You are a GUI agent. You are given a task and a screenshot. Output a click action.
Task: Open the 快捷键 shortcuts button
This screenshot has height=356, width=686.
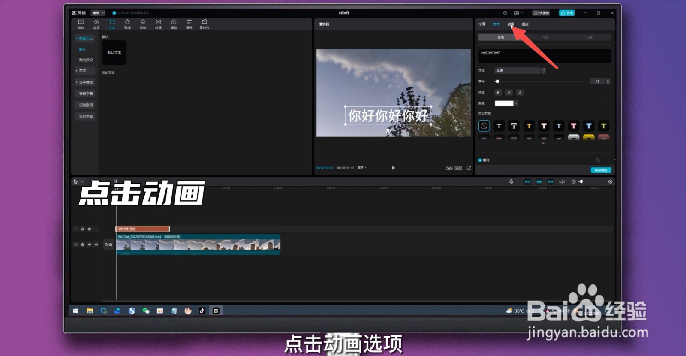[x=541, y=13]
